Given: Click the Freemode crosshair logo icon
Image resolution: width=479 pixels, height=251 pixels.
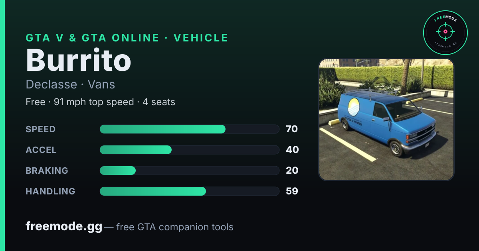Looking at the screenshot, I should click(445, 33).
